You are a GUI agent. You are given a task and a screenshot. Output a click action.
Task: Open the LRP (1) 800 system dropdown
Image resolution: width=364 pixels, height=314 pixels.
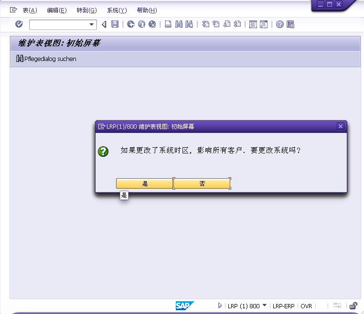coord(265,305)
